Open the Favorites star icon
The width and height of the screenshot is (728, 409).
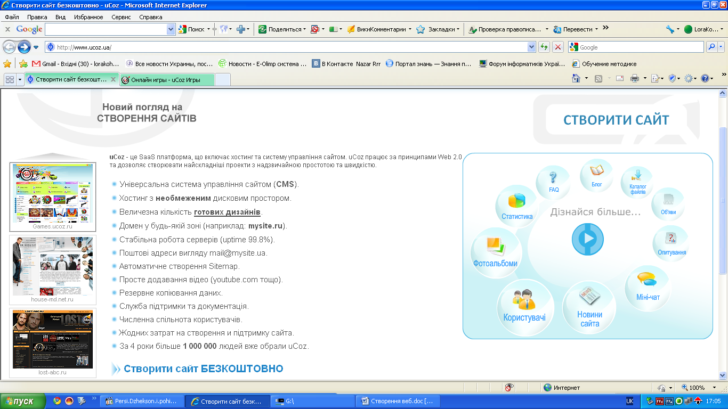(x=7, y=63)
